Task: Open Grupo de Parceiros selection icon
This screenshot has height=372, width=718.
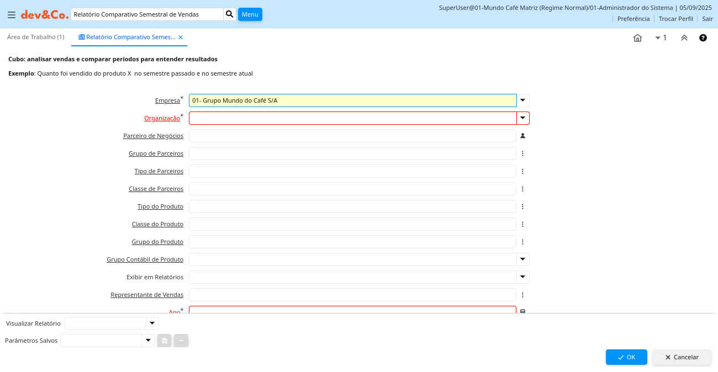Action: [x=522, y=153]
